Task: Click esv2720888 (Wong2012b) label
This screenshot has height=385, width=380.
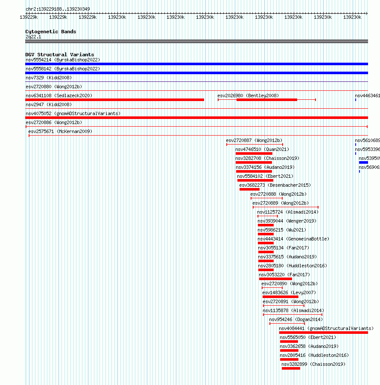Action: tap(278, 194)
